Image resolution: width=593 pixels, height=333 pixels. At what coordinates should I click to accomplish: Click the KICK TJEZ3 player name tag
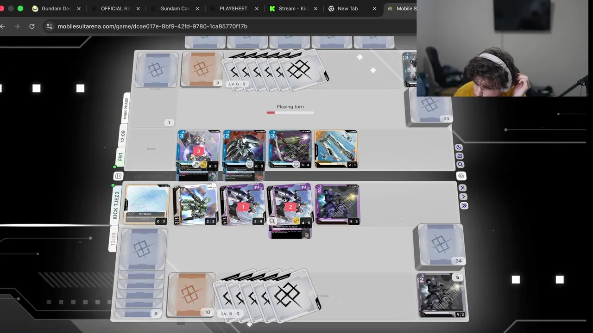(116, 205)
